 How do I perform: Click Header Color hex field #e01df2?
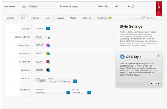tap(40, 45)
